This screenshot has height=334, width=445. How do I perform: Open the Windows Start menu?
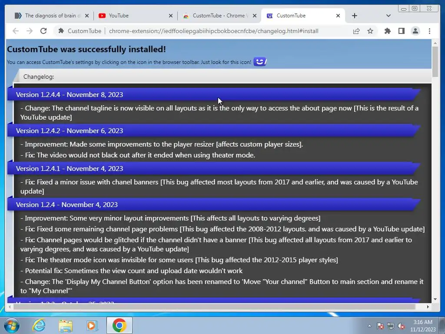click(11, 325)
